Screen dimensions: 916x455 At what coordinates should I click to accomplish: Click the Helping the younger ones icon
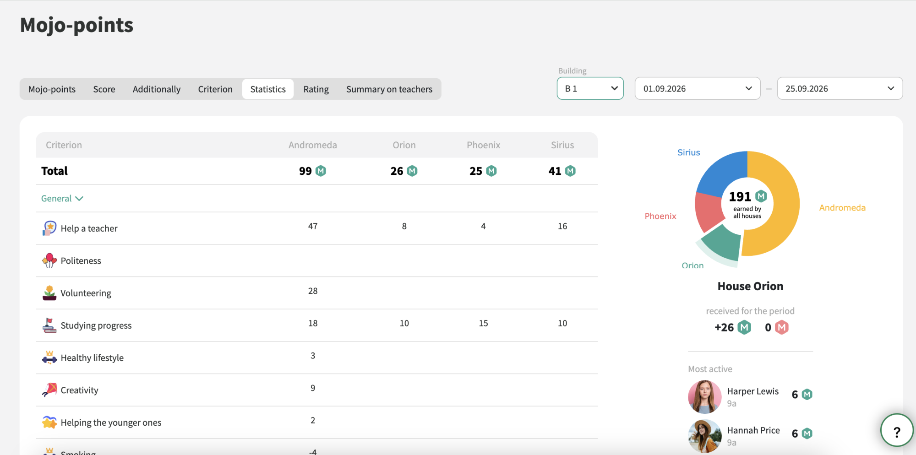[x=49, y=422]
